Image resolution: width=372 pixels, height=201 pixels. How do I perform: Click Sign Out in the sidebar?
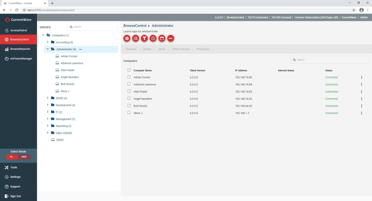15,196
